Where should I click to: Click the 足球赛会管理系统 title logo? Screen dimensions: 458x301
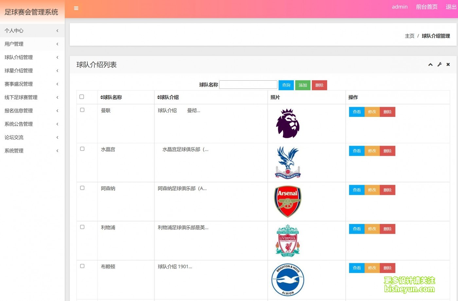[31, 12]
